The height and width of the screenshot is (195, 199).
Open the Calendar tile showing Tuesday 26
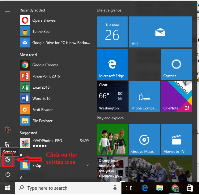[x=112, y=32]
